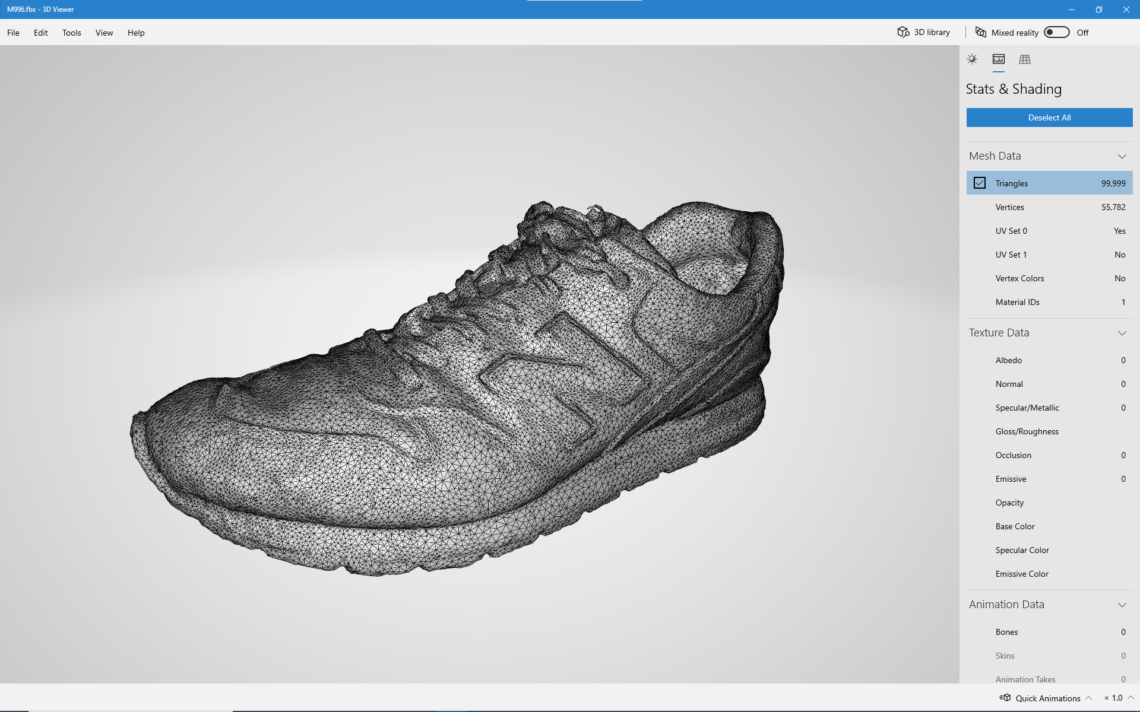Uncheck the Triangles checkbox

(x=980, y=183)
